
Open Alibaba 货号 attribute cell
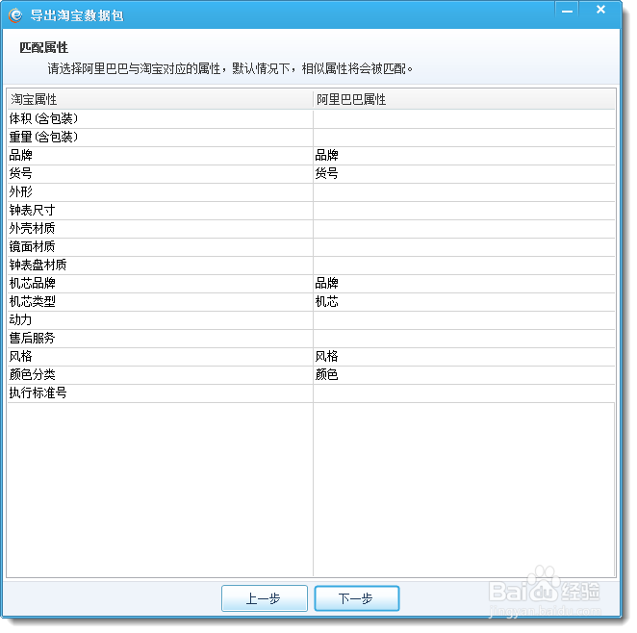[465, 174]
